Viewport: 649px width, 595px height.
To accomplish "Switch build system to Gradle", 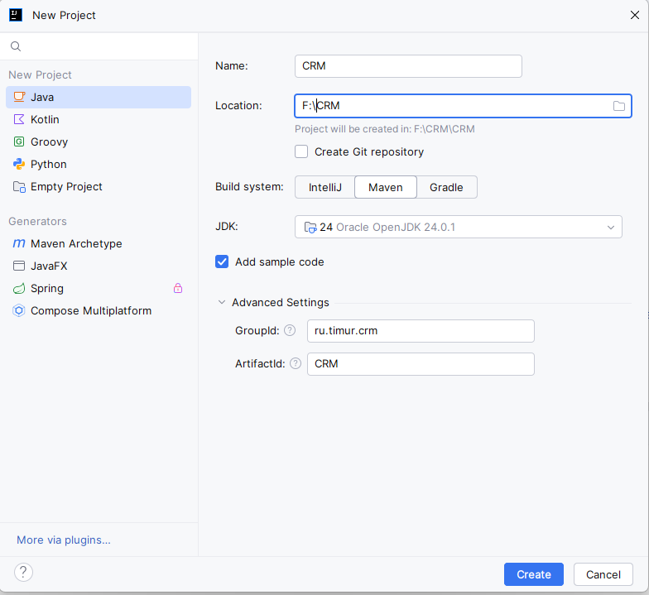I will click(x=446, y=187).
